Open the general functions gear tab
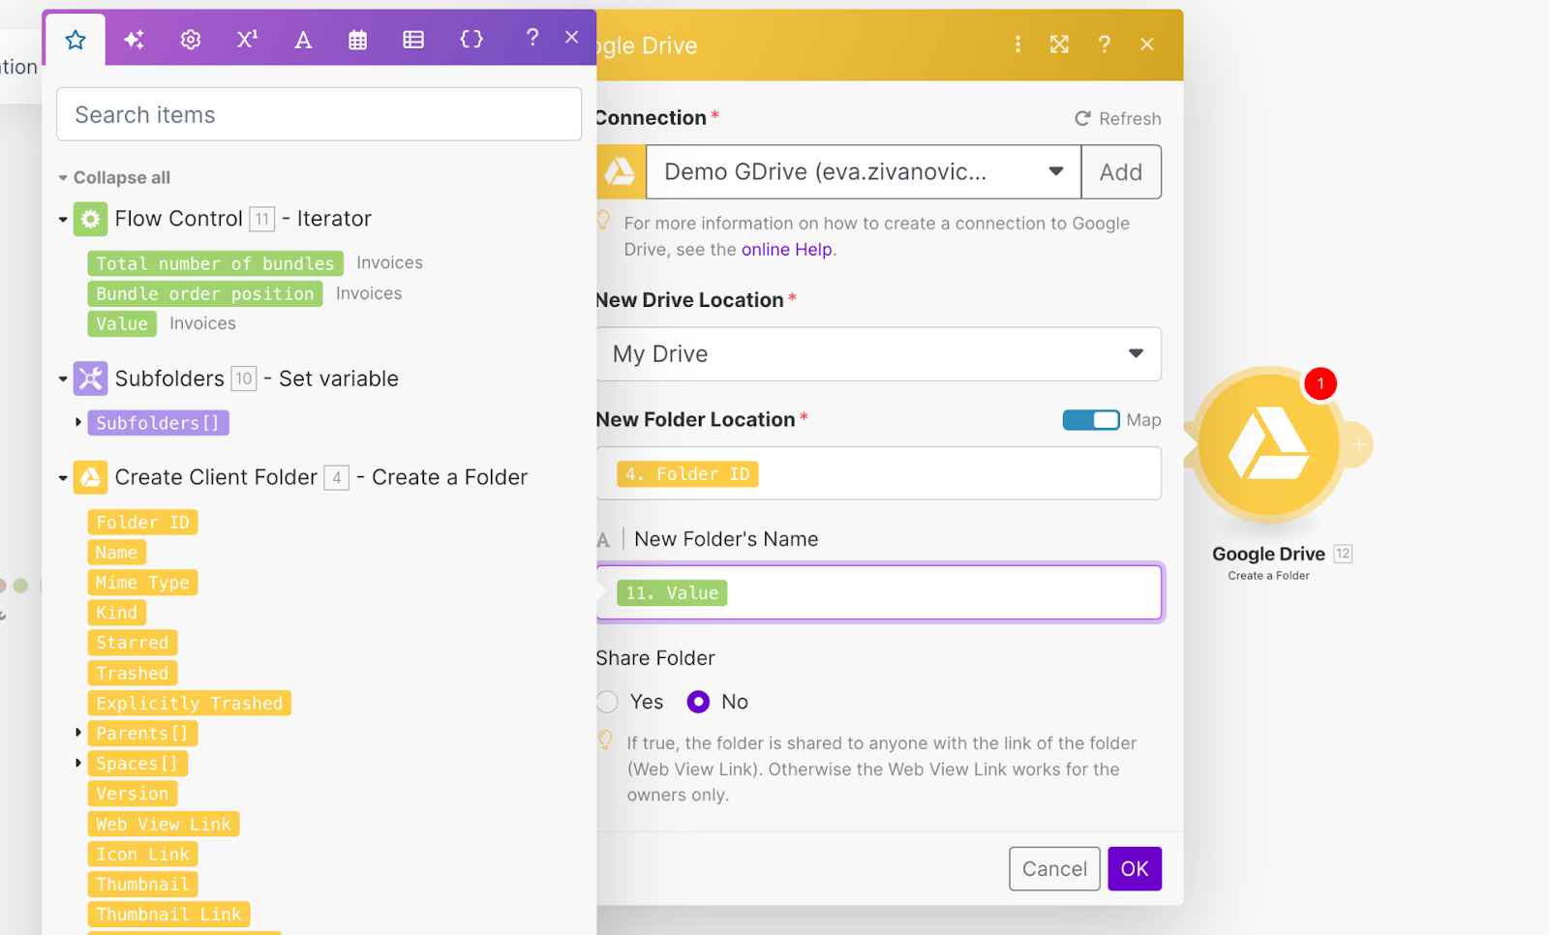Image resolution: width=1549 pixels, height=935 pixels. point(191,40)
